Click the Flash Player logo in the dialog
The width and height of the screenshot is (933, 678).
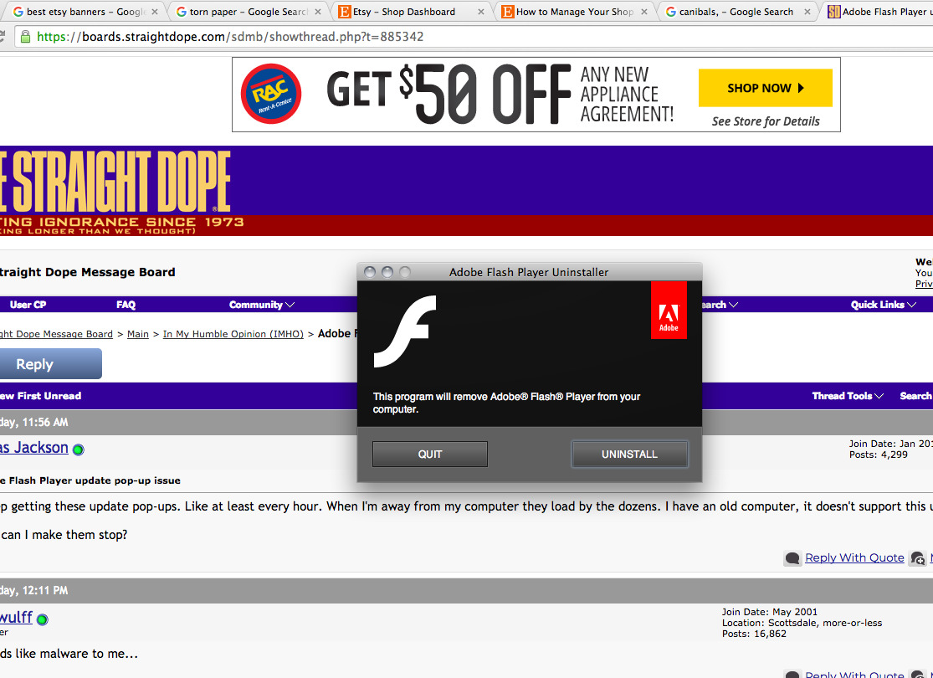click(x=405, y=331)
